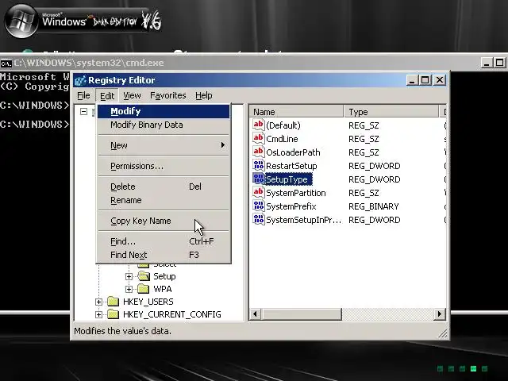The height and width of the screenshot is (381, 508).
Task: Select the CmdLine value name
Action: [x=282, y=139]
